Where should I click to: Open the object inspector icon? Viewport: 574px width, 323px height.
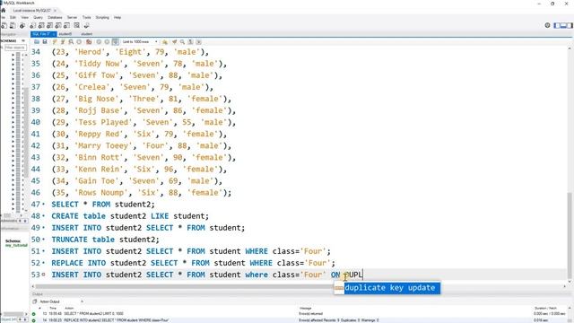point(22,26)
